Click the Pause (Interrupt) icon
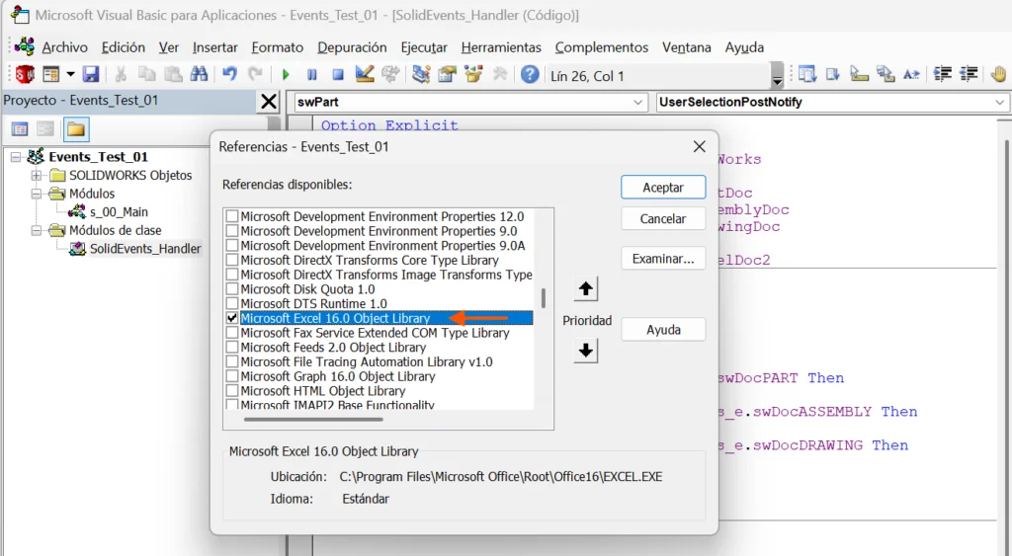 [x=311, y=75]
